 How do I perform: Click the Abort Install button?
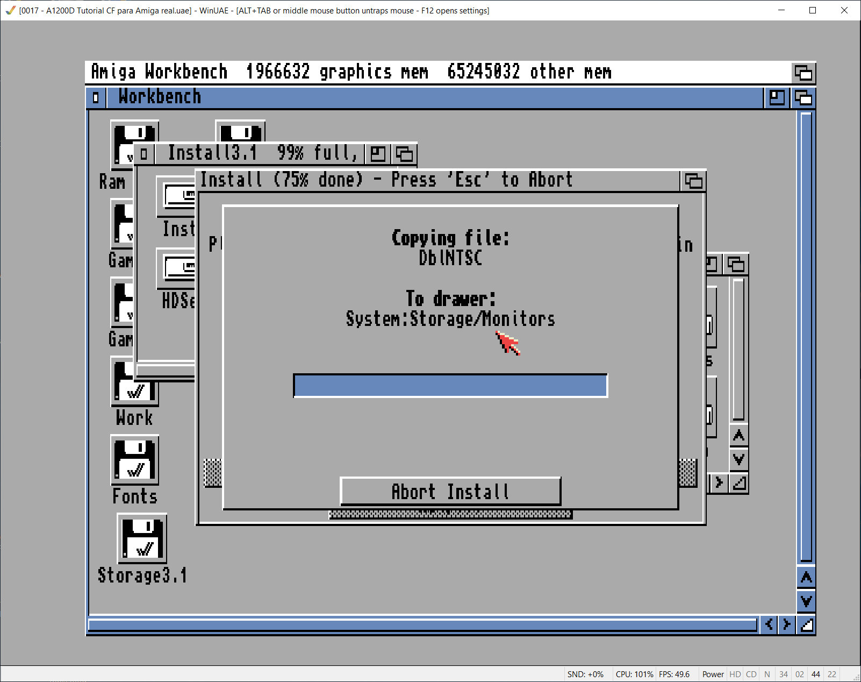(450, 491)
